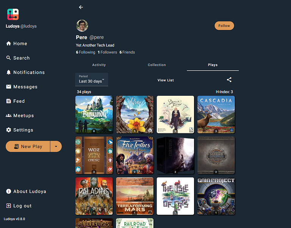Open the Mechs vs Minions thumbnail
Image resolution: width=291 pixels, height=228 pixels.
(x=216, y=155)
